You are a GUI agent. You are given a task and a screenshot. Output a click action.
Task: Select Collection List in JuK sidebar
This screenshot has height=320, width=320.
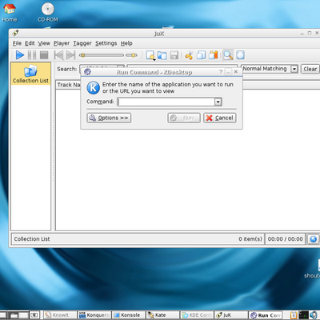click(30, 74)
